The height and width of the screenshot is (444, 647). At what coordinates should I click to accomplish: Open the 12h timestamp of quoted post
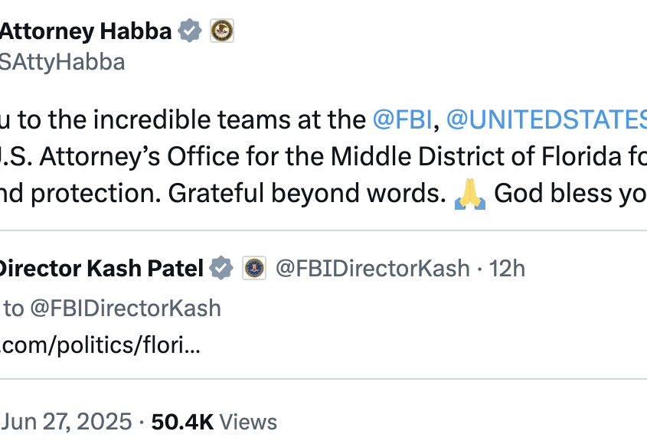click(507, 268)
